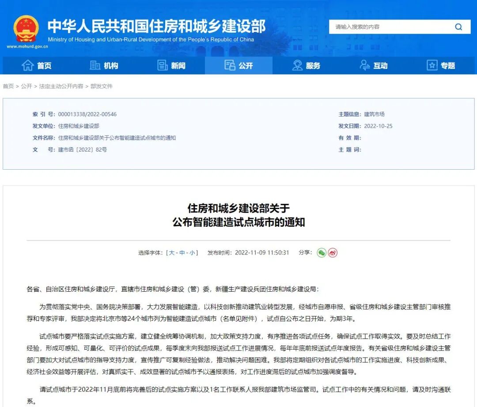Click the search input field
This screenshot has height=407, width=477.
(389, 27)
